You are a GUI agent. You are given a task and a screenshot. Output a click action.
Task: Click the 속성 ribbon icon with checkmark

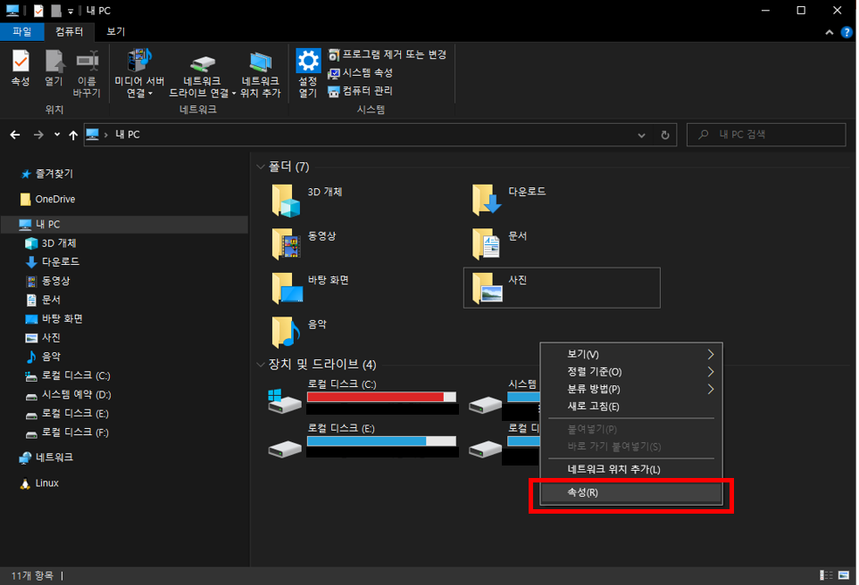click(21, 68)
